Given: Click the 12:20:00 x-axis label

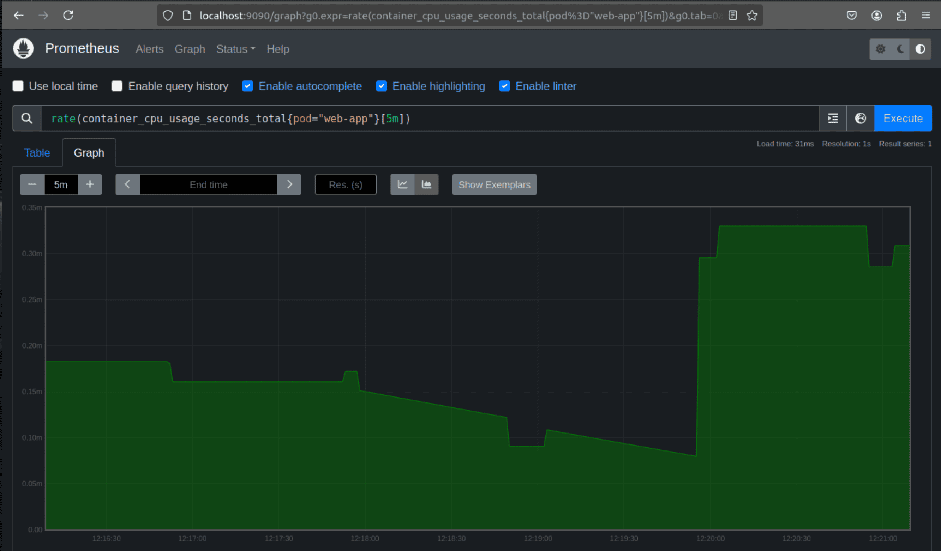Looking at the screenshot, I should (710, 538).
